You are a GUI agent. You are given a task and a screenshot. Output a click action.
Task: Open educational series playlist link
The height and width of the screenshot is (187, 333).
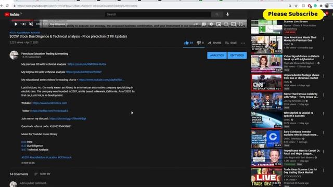(101, 80)
